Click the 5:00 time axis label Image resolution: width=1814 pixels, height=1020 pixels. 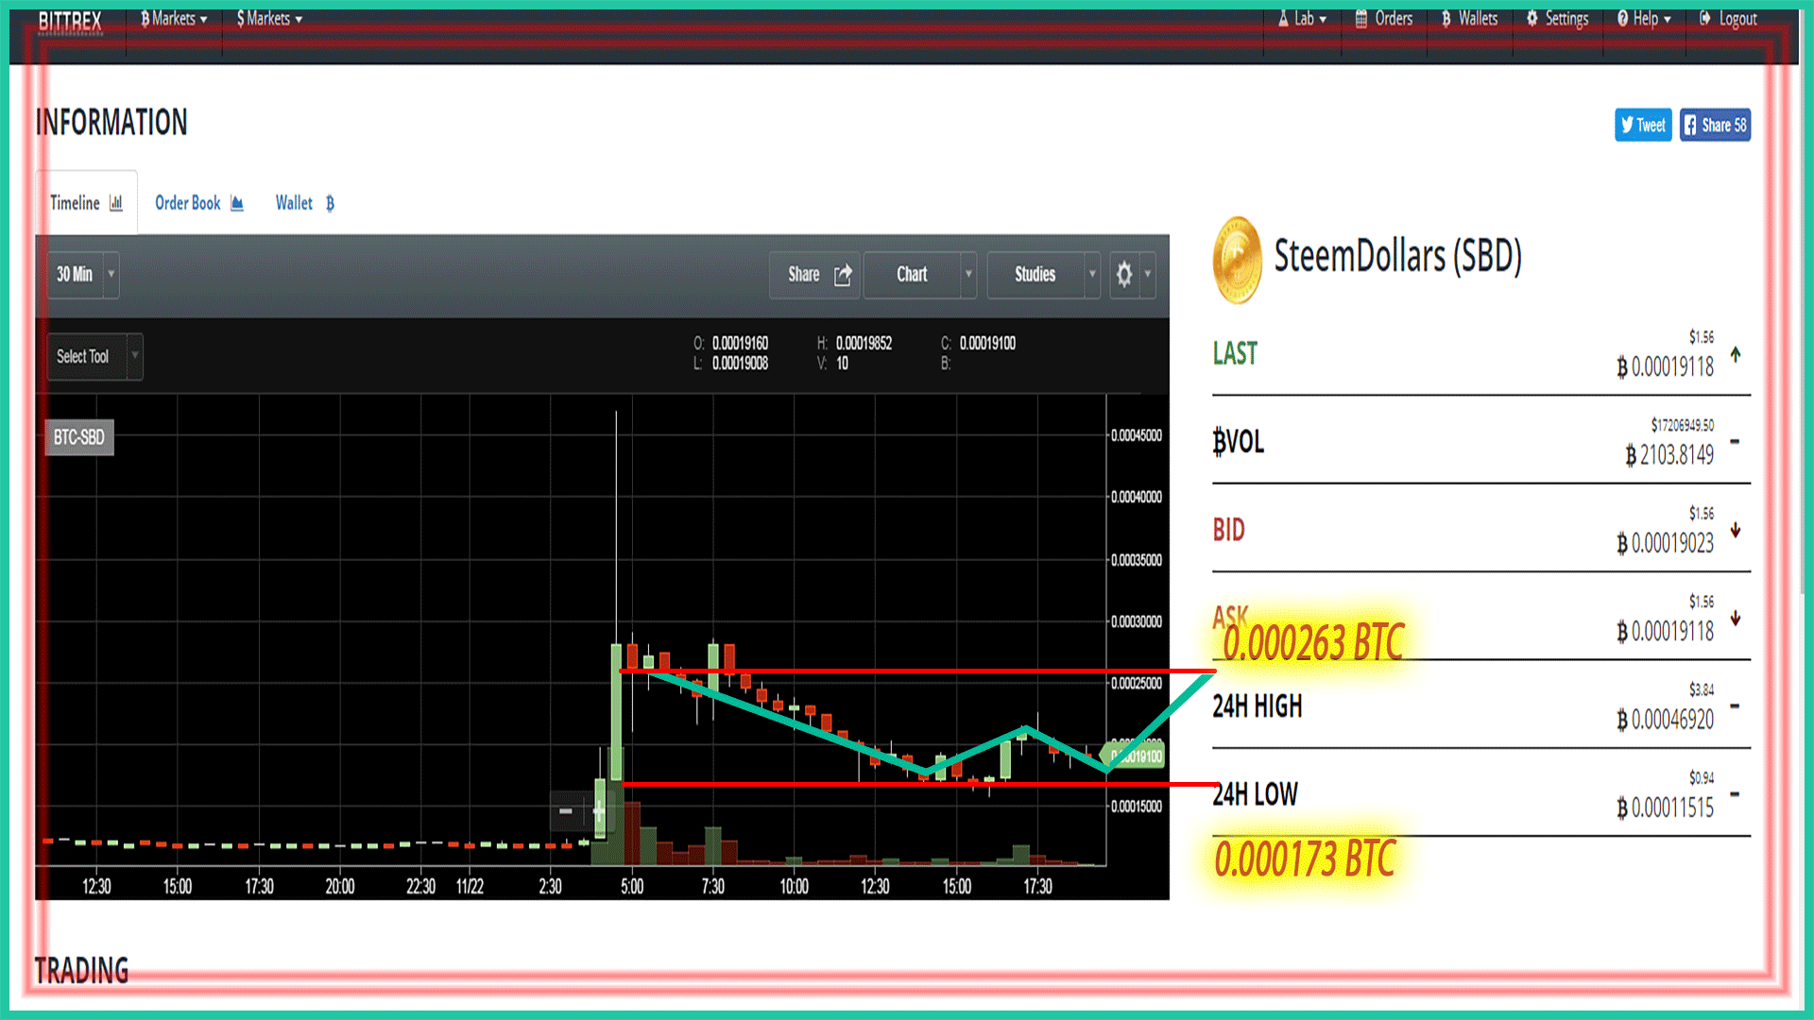632,886
